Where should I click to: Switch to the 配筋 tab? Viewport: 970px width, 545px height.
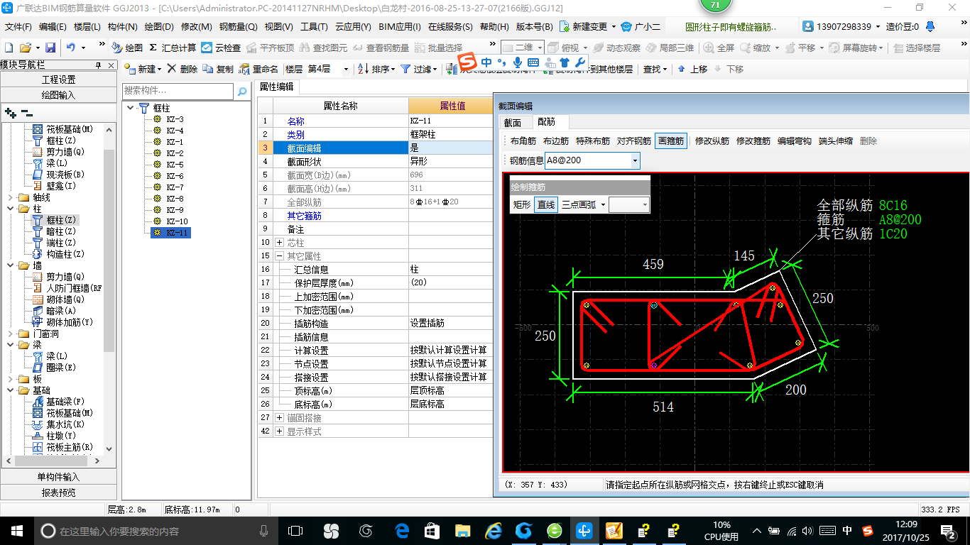coord(547,122)
